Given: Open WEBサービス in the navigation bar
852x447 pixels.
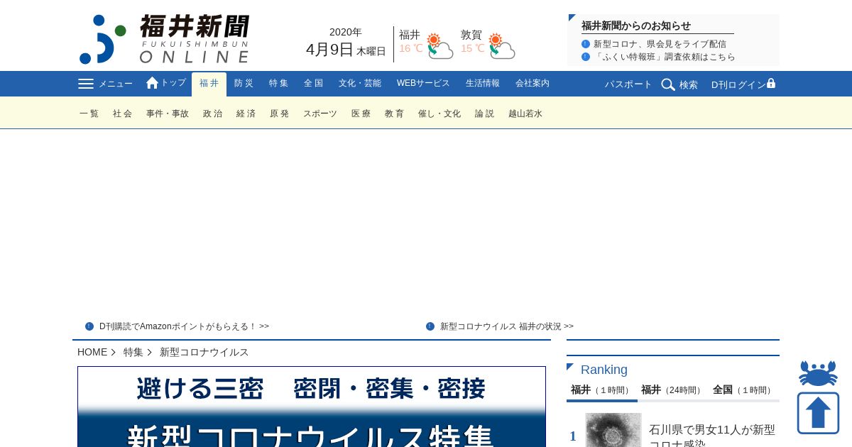Looking at the screenshot, I should [x=423, y=84].
